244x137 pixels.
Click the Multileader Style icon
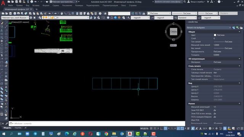tap(199, 18)
